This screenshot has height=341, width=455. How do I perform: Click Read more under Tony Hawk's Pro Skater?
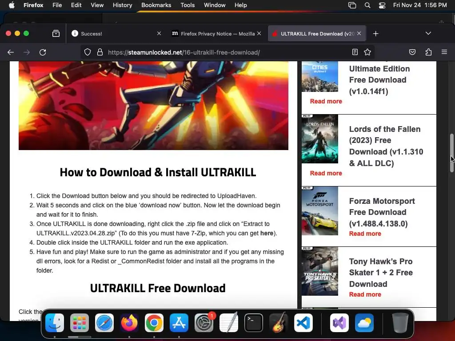(365, 294)
